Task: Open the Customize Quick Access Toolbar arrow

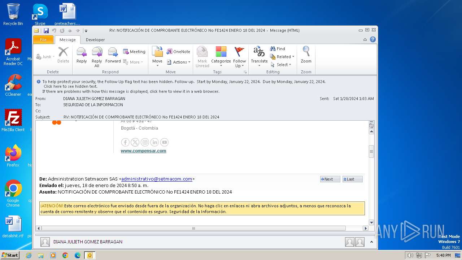Action: click(86, 31)
